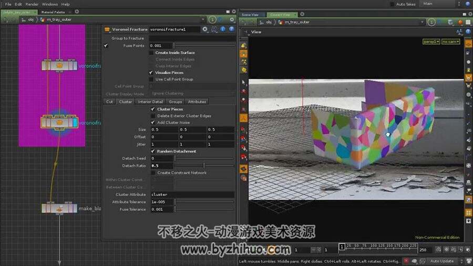
Task: Toggle Add Cluster Noise checkbox
Action: [x=153, y=122]
